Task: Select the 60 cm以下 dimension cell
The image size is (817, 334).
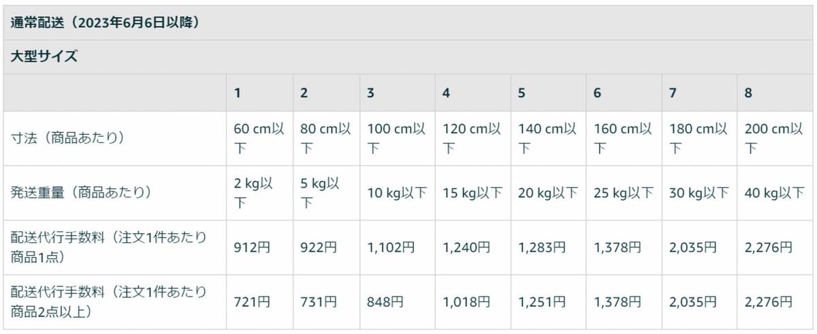Action: pyautogui.click(x=259, y=138)
